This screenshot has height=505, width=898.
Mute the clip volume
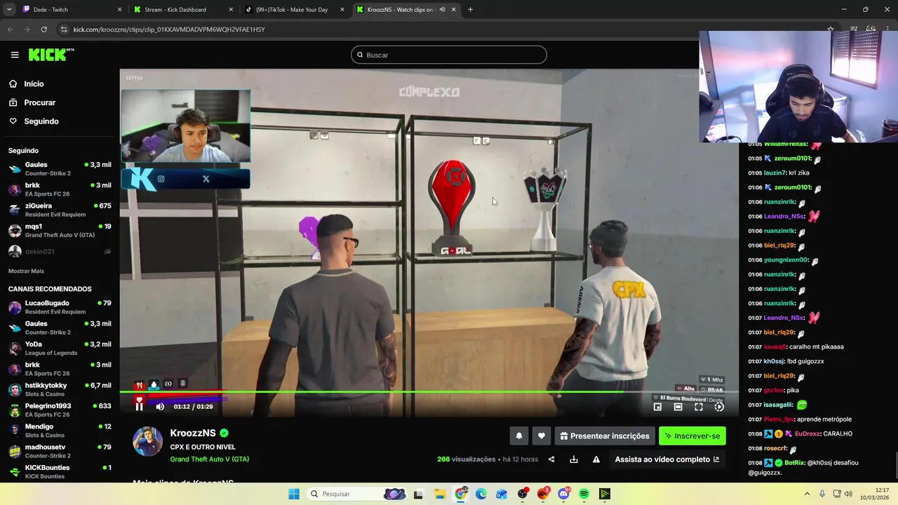(x=160, y=406)
